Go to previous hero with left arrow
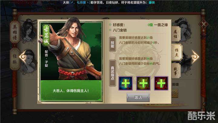218x123 pixels. (23, 56)
